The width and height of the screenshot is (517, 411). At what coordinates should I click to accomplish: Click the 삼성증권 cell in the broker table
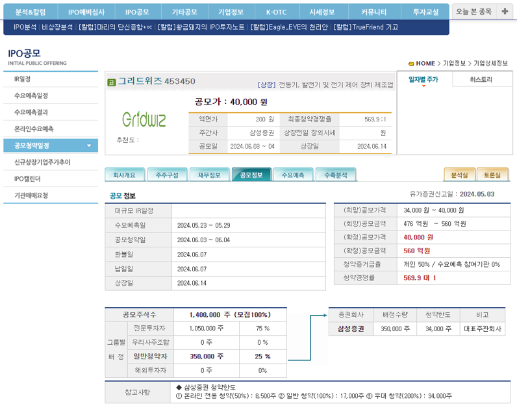coord(351,329)
